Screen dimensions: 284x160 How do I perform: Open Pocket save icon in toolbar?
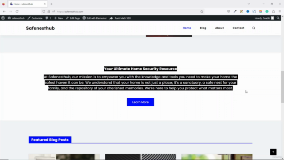[x=229, y=12]
